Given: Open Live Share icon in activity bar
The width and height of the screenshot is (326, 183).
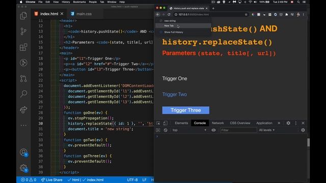Looking at the screenshot, I should 23,110.
